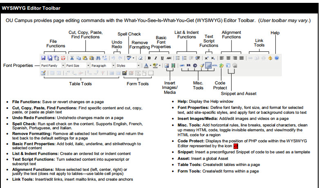Screen dimensions: 319x188
Task: Click the Insert Asset icon
Action: pos(235,66)
